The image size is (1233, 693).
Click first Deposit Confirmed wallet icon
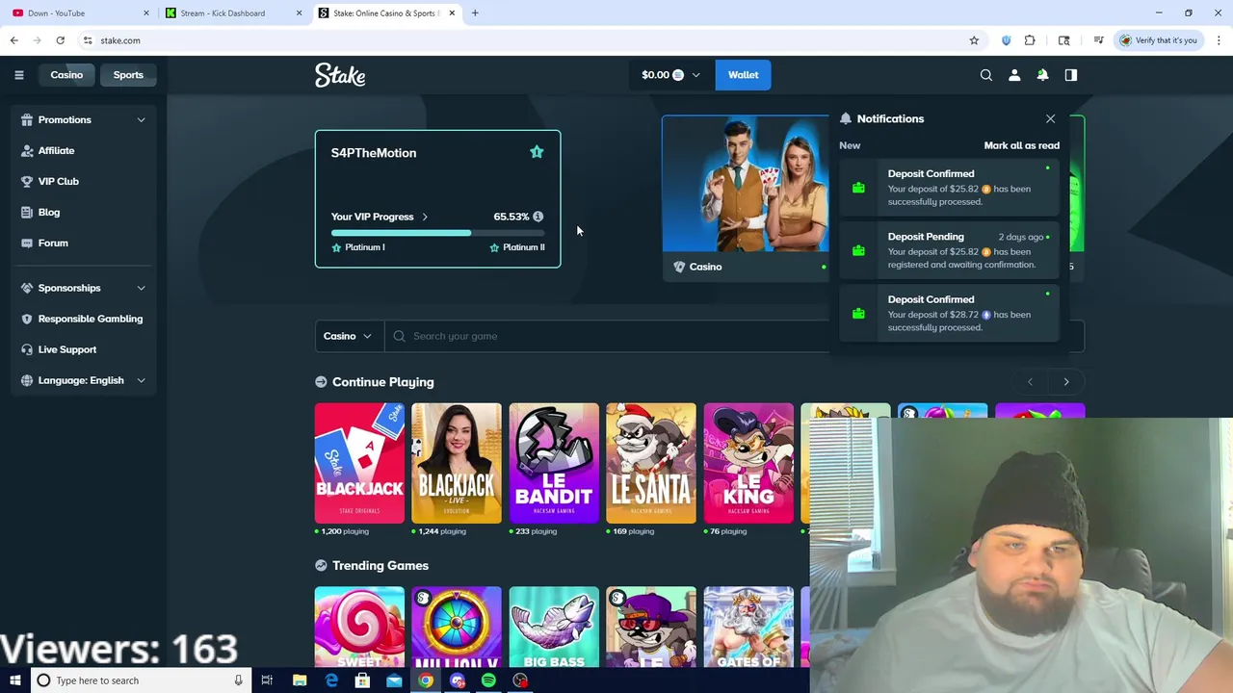[x=858, y=188]
